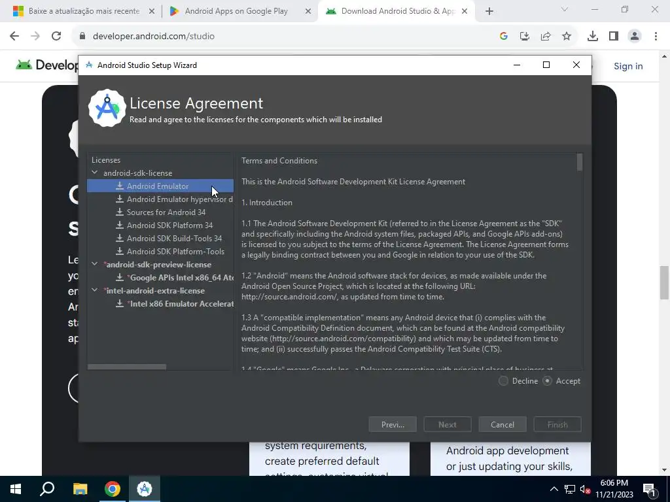Open Windows taskbar search
Image resolution: width=670 pixels, height=502 pixels.
click(x=47, y=489)
